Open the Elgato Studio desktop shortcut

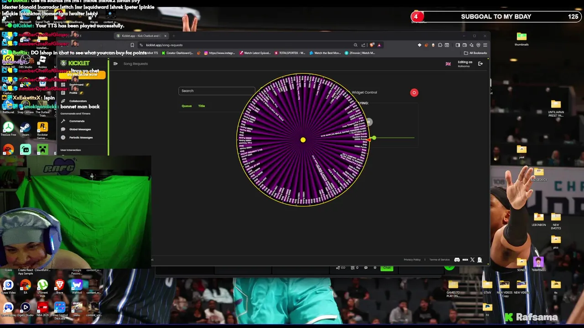point(25,309)
